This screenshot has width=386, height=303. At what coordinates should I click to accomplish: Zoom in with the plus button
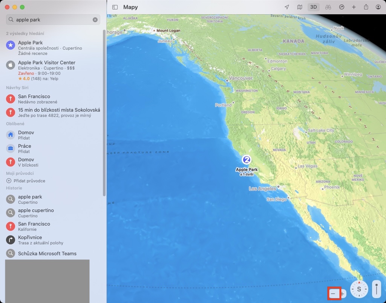[x=343, y=293]
